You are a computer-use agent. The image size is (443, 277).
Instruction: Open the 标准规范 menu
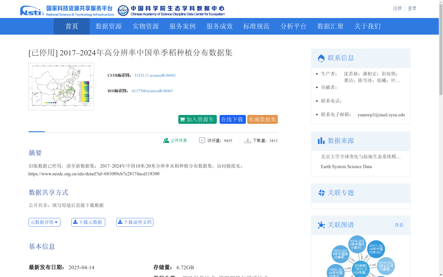(x=256, y=26)
